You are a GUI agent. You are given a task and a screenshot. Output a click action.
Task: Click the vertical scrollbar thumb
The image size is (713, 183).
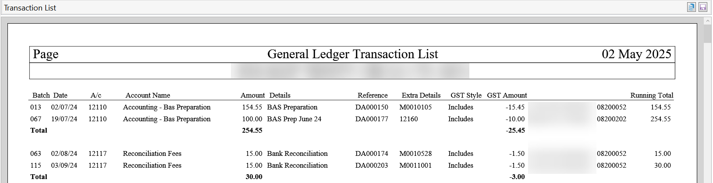point(707,34)
